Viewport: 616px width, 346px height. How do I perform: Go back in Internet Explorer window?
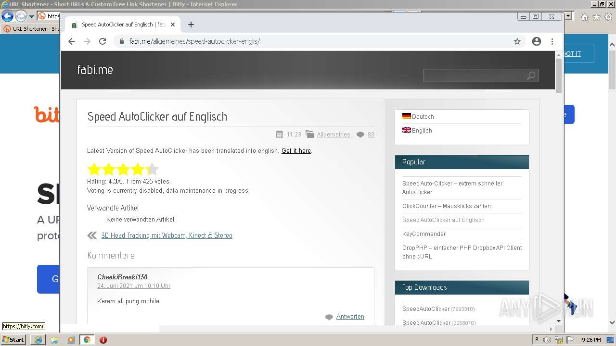[8, 16]
